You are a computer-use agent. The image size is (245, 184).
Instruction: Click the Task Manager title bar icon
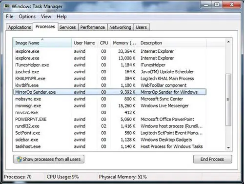7,6
